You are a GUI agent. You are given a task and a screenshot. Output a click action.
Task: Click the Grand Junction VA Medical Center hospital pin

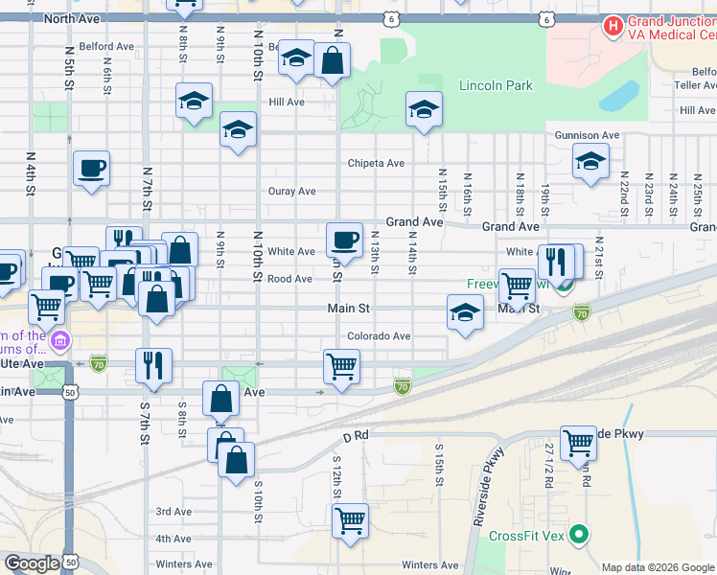pos(613,27)
